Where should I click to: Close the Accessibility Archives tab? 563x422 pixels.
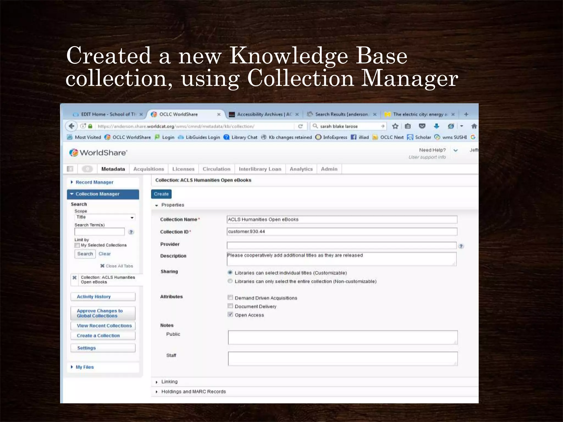point(297,114)
